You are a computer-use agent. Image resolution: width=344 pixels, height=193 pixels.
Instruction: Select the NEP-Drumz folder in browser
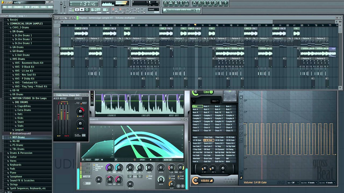click(19, 137)
